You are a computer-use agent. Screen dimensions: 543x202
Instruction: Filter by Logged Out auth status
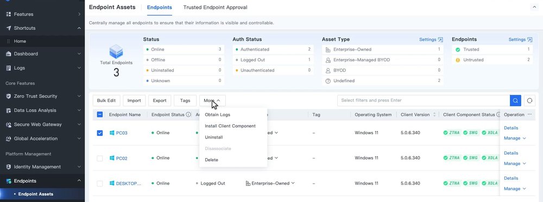pyautogui.click(x=273, y=60)
